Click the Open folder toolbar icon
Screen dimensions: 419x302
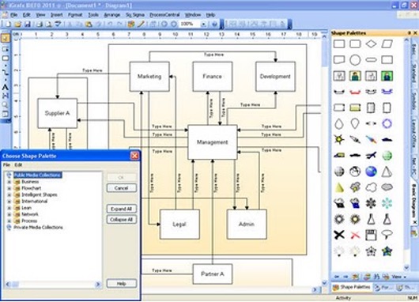(x=18, y=25)
